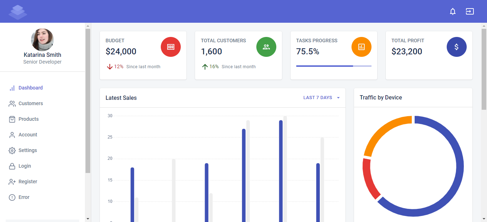Click Katarina Smith's profile avatar
Image resolution: width=487 pixels, height=222 pixels.
[42, 39]
